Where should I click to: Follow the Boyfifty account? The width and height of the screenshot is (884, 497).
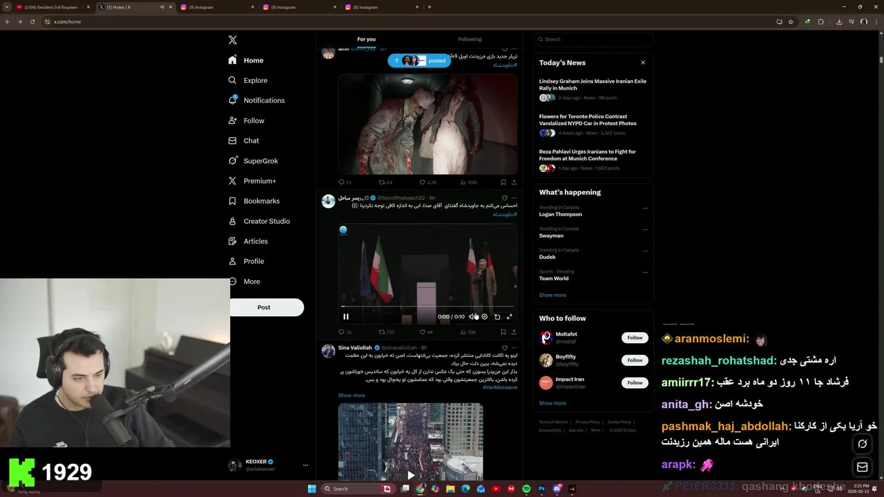pyautogui.click(x=635, y=360)
